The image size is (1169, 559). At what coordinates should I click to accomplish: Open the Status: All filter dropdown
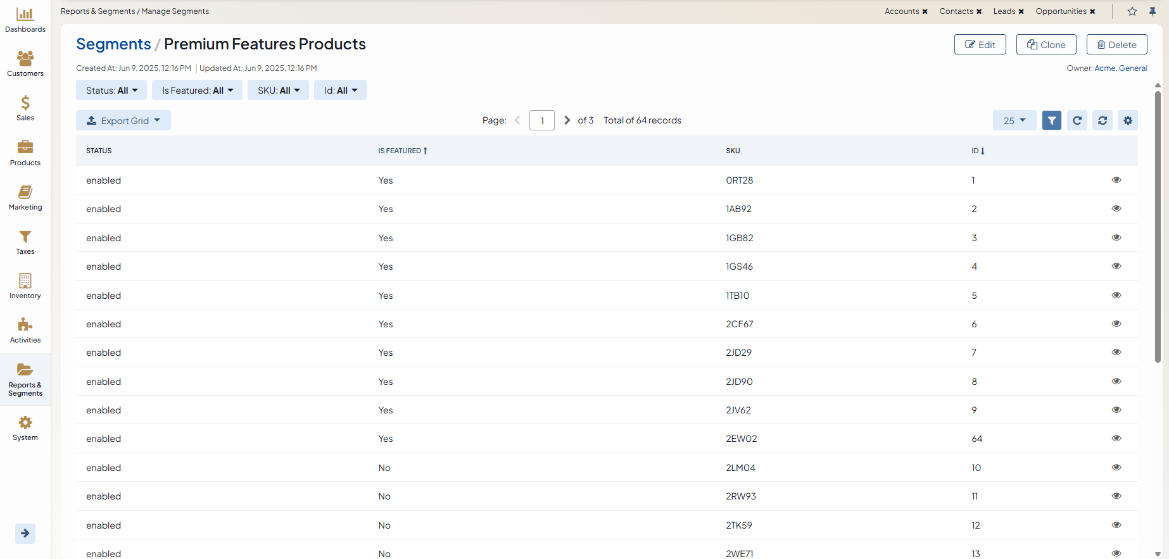point(111,91)
